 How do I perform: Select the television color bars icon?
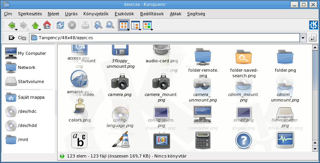click(161, 141)
